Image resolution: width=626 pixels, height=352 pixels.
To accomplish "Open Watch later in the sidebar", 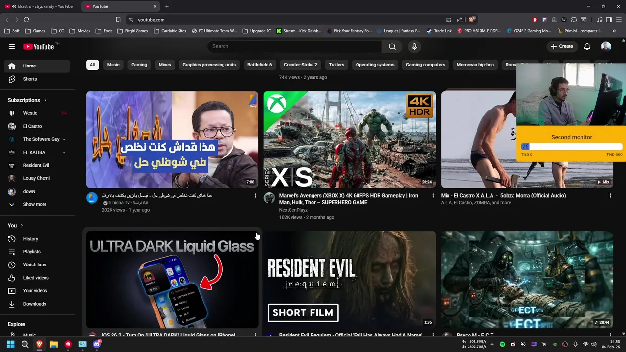I will [37, 264].
